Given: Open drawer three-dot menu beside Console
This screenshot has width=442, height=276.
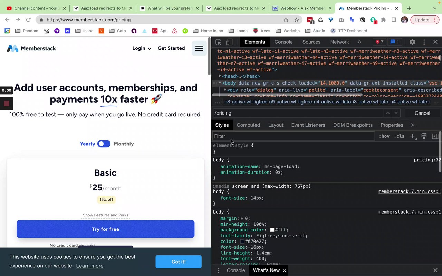Looking at the screenshot, I should (x=218, y=270).
